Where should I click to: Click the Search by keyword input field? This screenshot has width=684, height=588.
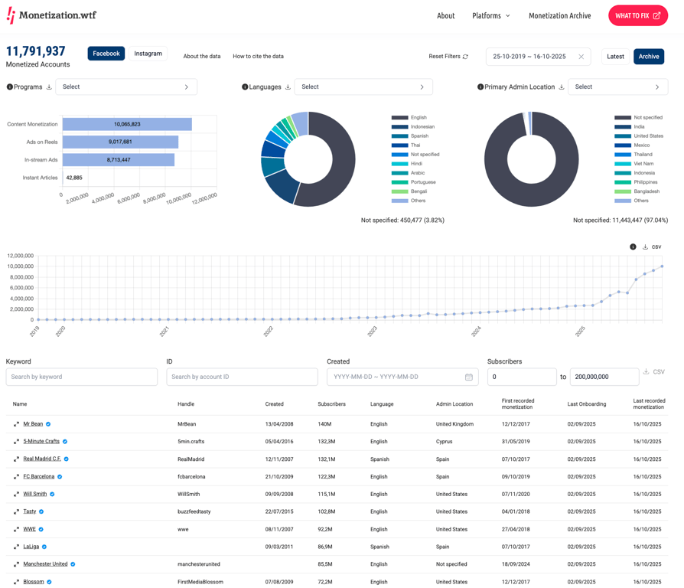click(x=81, y=377)
